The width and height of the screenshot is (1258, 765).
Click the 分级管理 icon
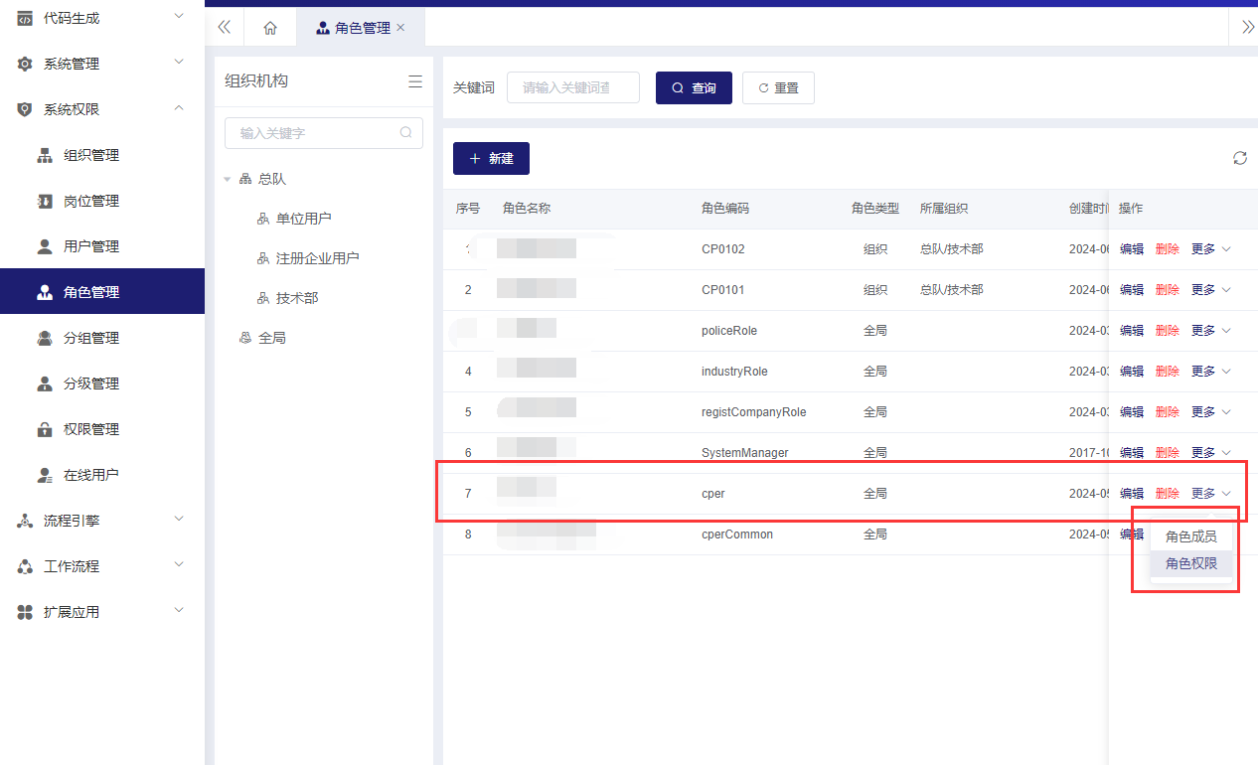point(45,383)
